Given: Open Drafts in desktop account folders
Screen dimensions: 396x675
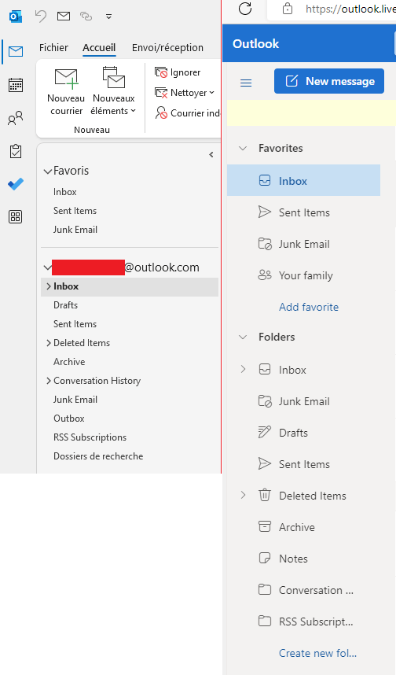Looking at the screenshot, I should point(66,305).
